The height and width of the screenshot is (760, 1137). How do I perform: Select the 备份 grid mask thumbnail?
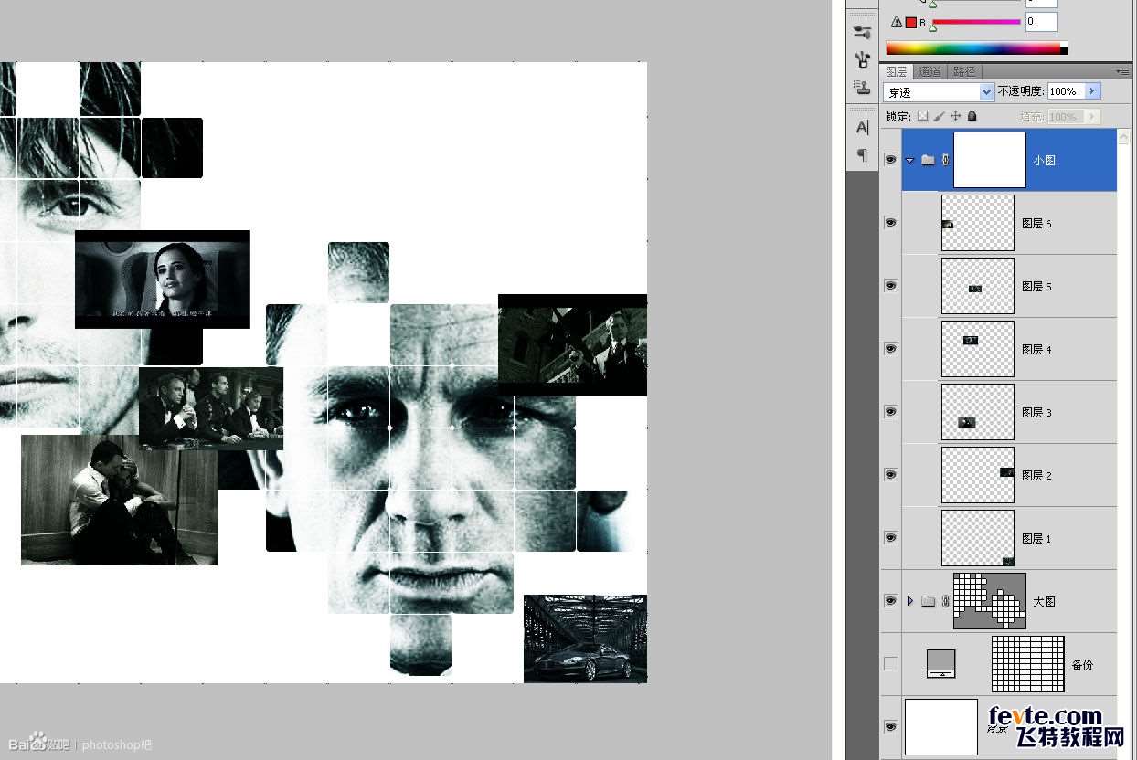coord(1028,664)
